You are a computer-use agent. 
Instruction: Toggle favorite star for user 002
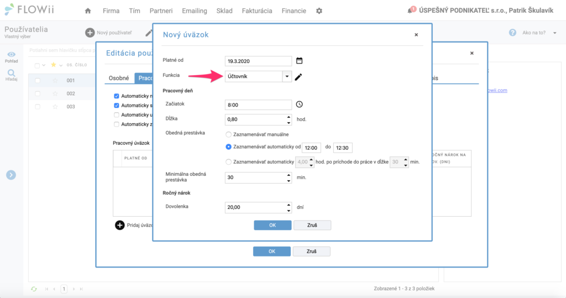click(x=55, y=93)
